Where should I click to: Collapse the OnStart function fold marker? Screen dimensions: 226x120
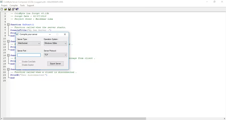tap(8, 25)
